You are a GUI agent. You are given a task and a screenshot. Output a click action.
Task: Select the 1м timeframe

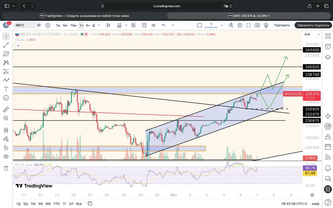(58, 25)
